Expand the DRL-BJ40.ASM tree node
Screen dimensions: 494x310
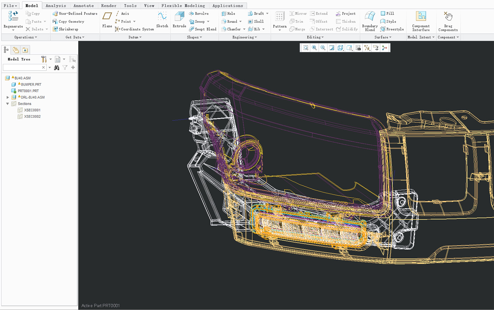tap(8, 97)
